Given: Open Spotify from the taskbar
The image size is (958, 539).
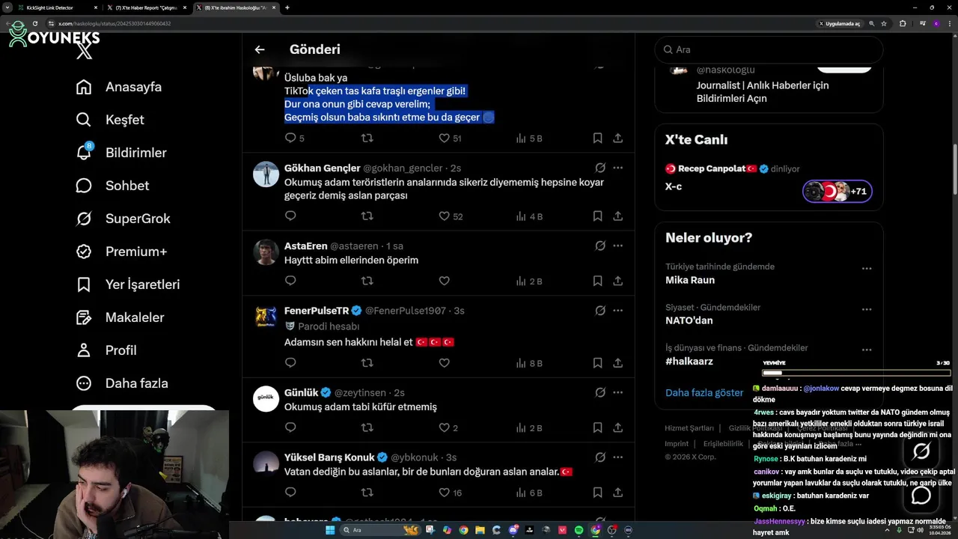Looking at the screenshot, I should (x=579, y=530).
